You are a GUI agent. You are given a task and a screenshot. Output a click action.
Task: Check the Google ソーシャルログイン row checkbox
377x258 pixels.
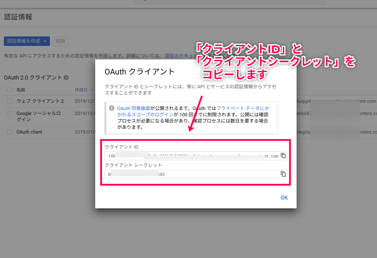click(9, 113)
